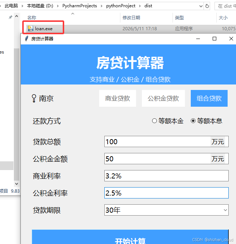
Task: Click the 贷款期限 label
Action: point(47,210)
